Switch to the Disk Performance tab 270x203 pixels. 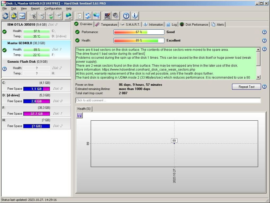click(x=194, y=25)
